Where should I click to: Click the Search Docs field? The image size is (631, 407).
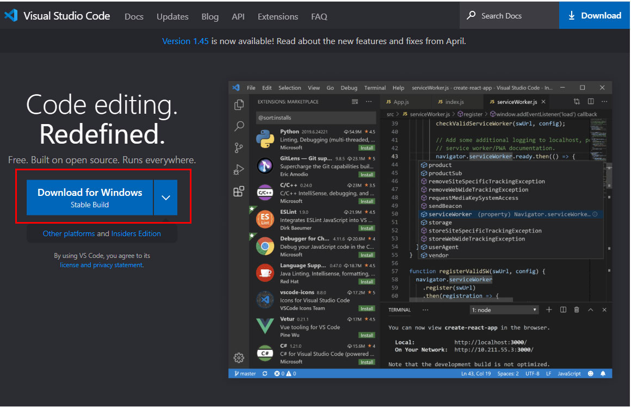click(x=509, y=16)
